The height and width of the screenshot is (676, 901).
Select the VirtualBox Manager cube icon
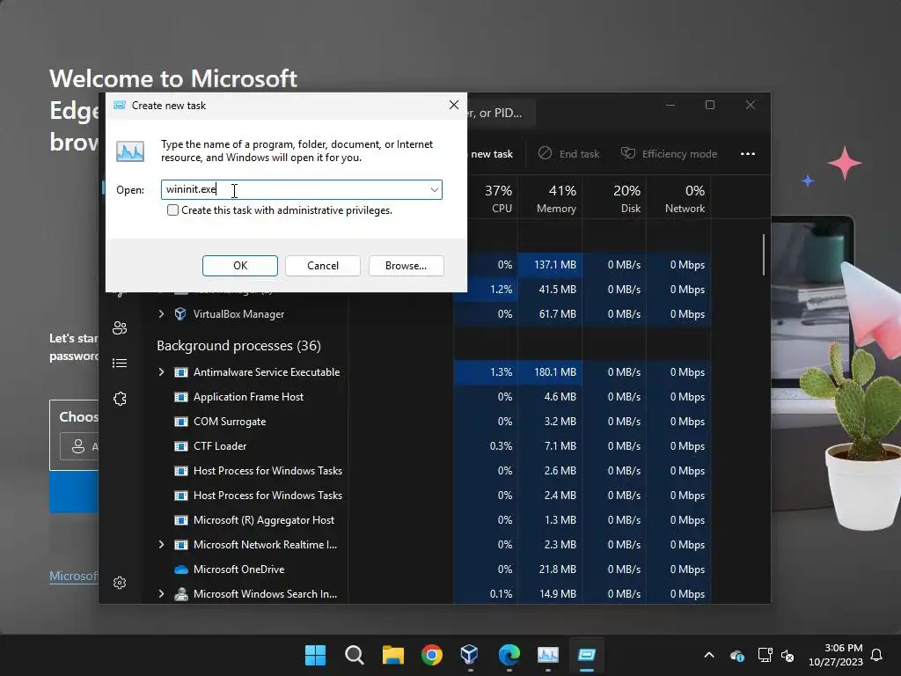click(x=180, y=314)
